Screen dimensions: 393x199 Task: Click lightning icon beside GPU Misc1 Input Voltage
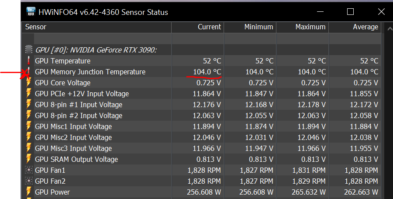point(28,126)
